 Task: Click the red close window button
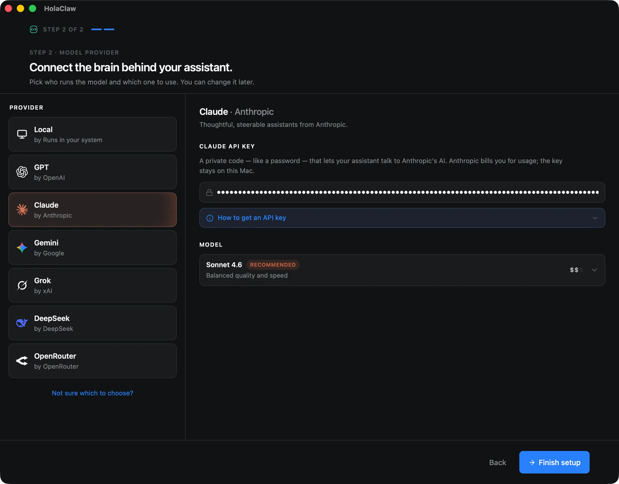(8, 8)
